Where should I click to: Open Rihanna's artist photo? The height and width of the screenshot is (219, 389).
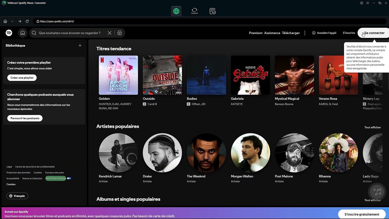pyautogui.click(x=338, y=153)
